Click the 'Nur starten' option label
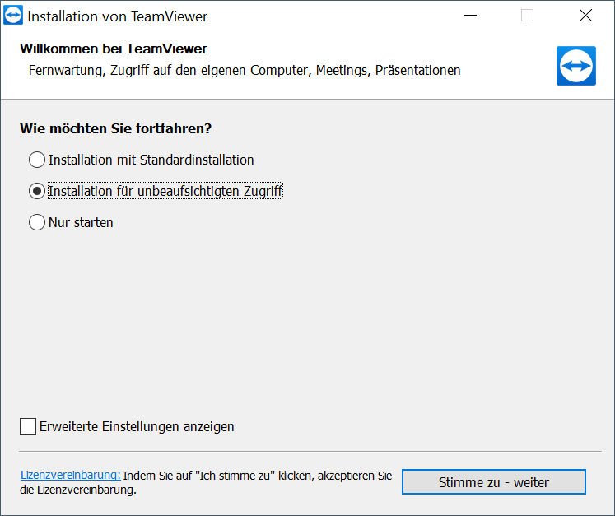The height and width of the screenshot is (516, 615). (81, 222)
